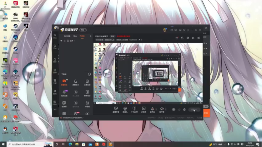Image resolution: width=262 pixels, height=147 pixels.
Task: Click the 直播屏幕 screen capture icon
Action: [116, 110]
